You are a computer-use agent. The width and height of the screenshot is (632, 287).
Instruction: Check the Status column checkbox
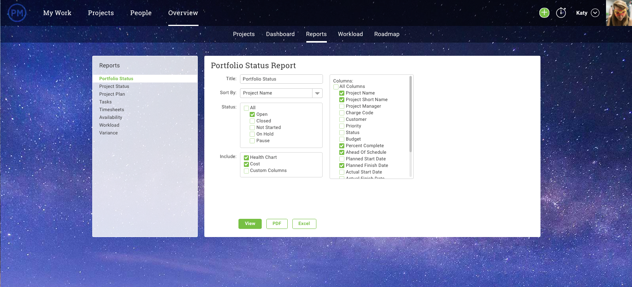tap(342, 133)
